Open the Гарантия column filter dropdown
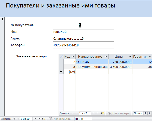Viewport: 152px width, 121px height. pyautogui.click(x=150, y=57)
